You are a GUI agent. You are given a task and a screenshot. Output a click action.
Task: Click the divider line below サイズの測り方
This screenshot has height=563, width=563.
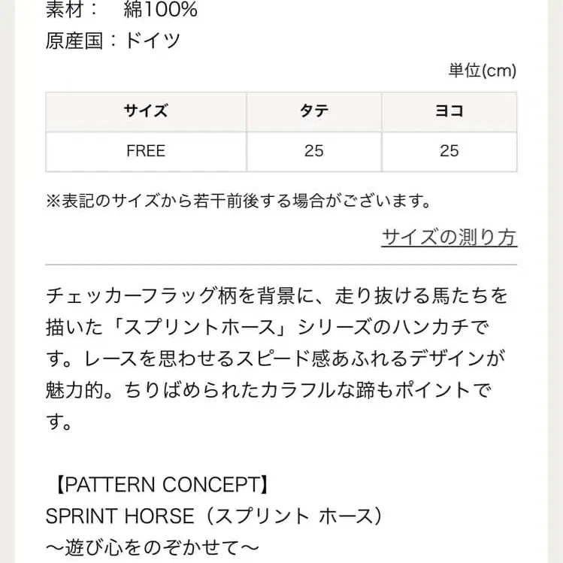coord(281,265)
